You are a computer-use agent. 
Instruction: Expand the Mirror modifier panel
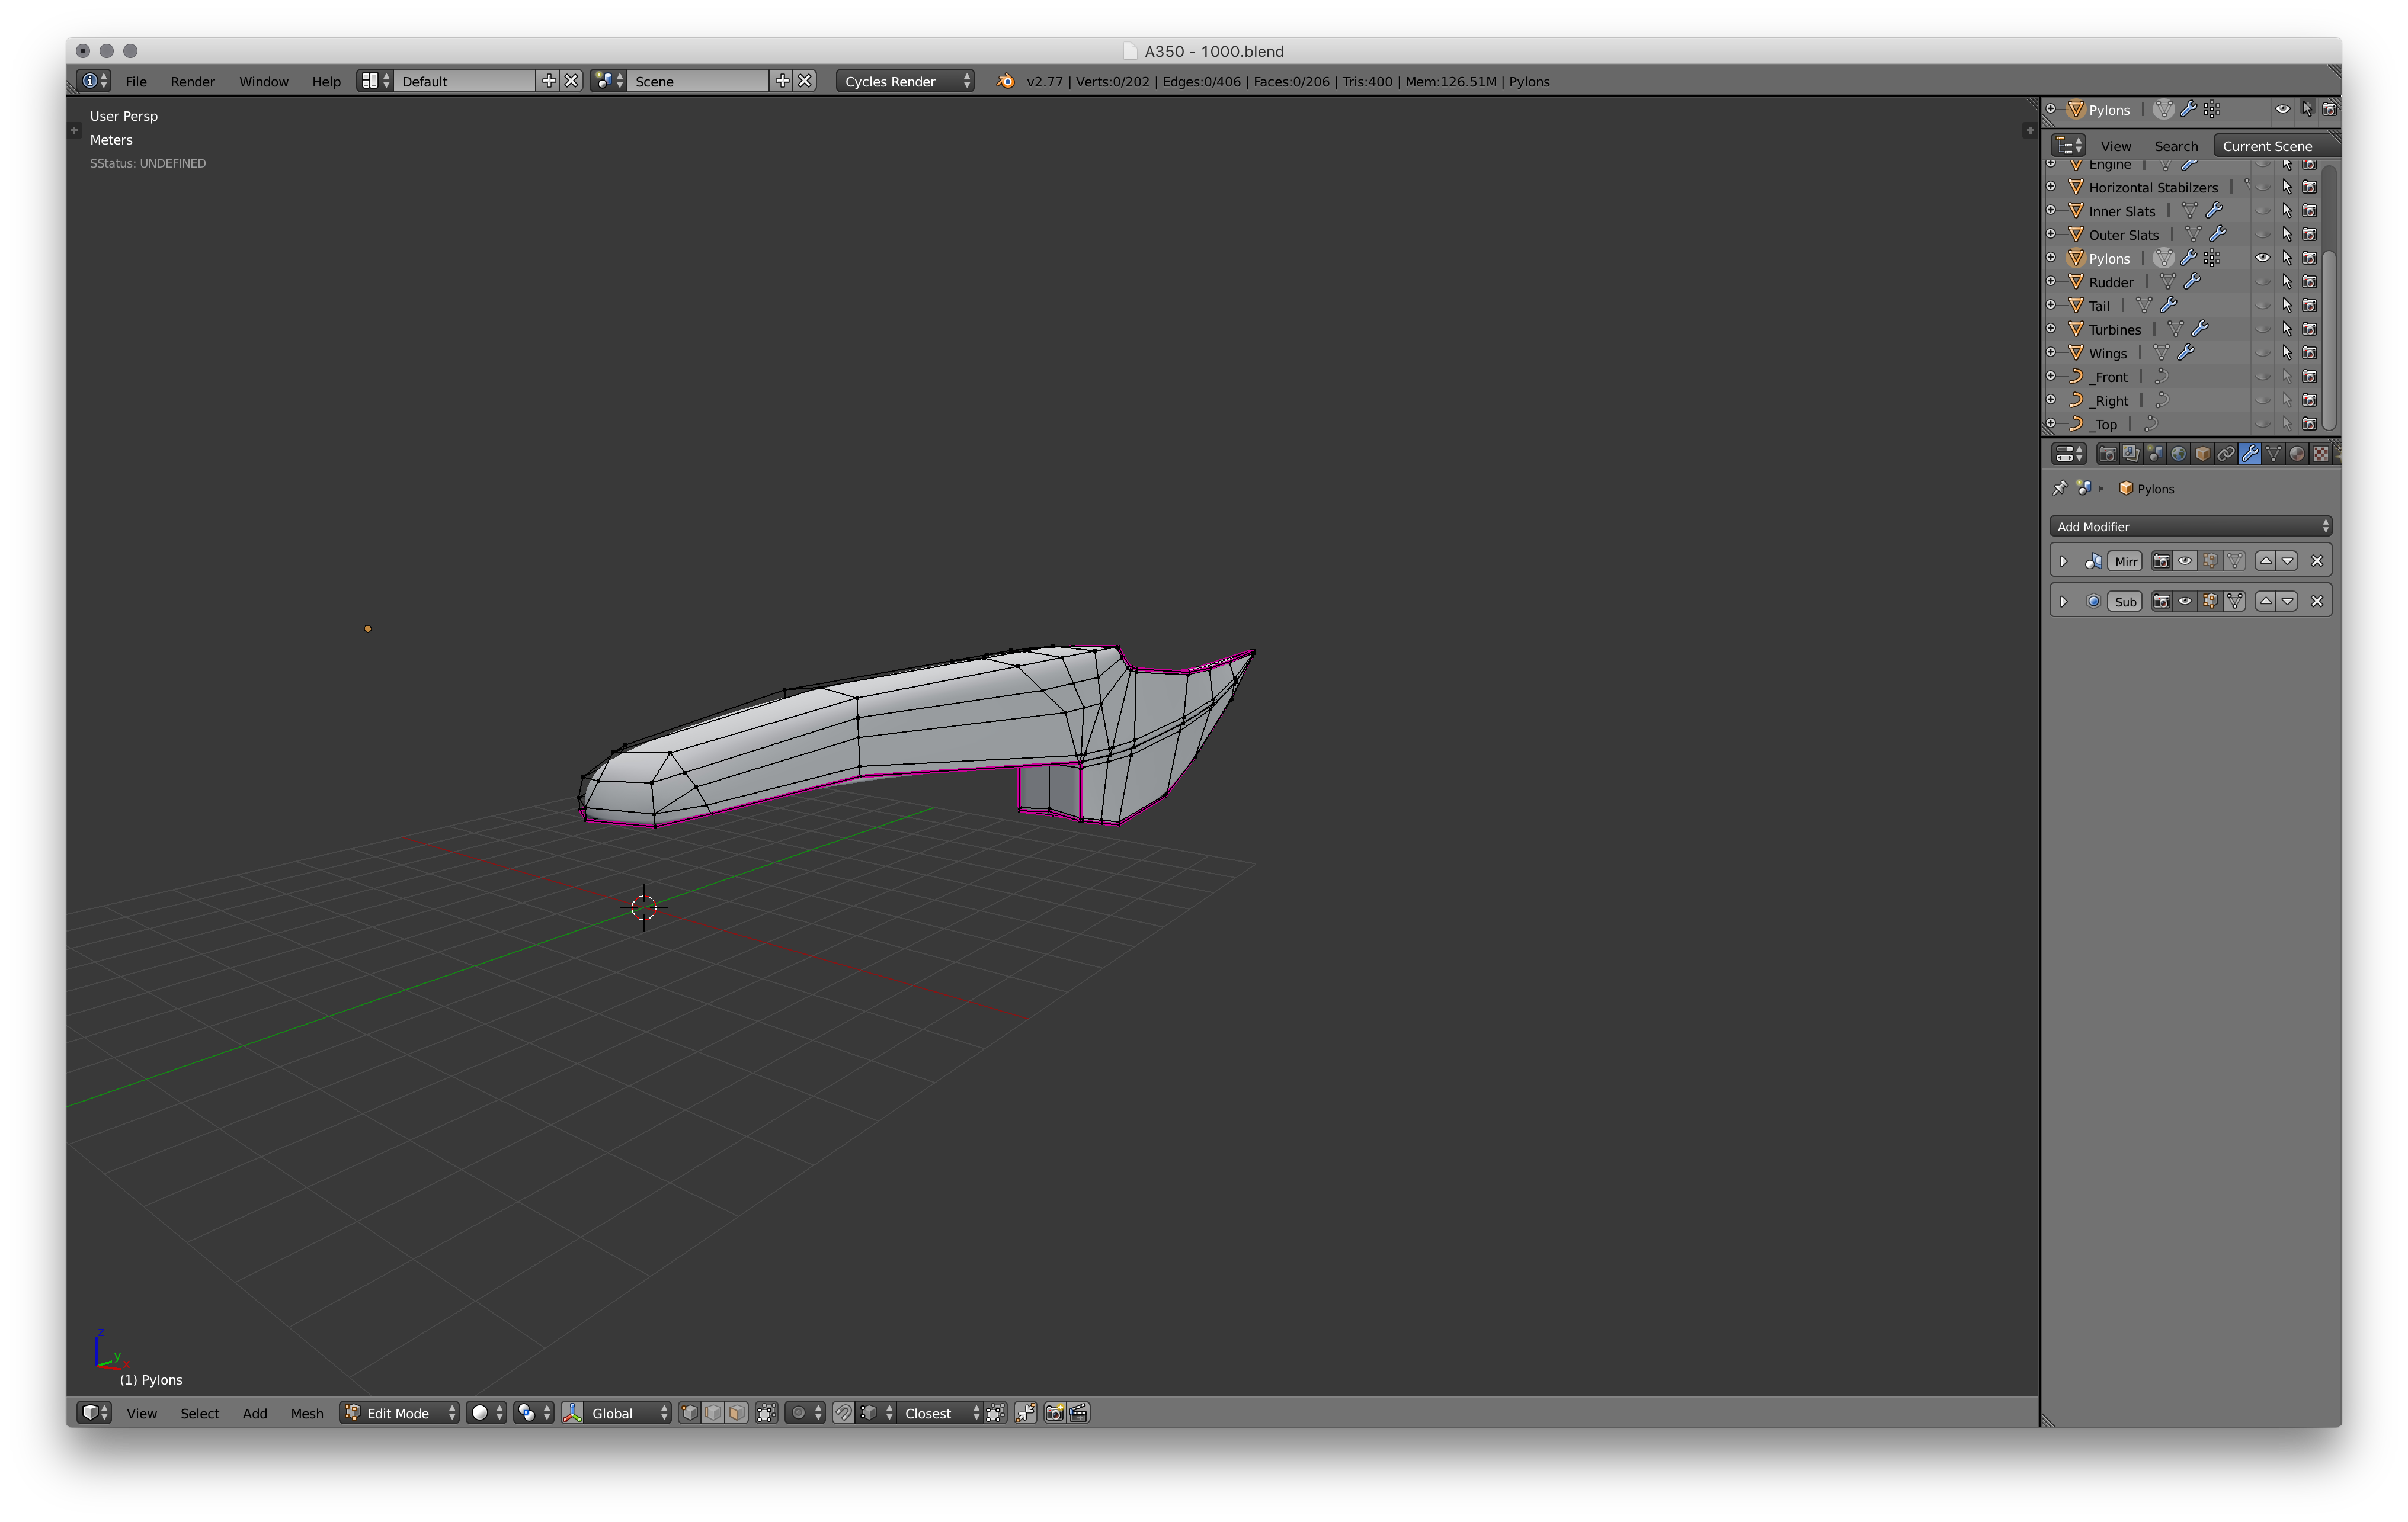click(2063, 561)
